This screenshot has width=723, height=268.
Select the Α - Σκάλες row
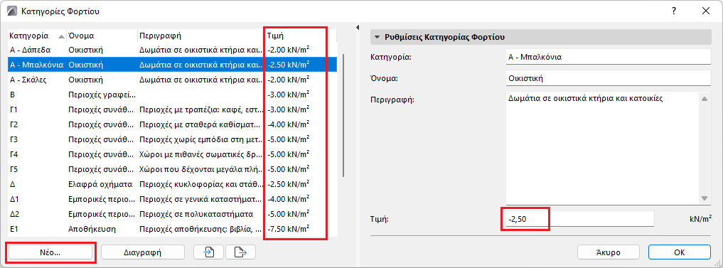pos(173,80)
